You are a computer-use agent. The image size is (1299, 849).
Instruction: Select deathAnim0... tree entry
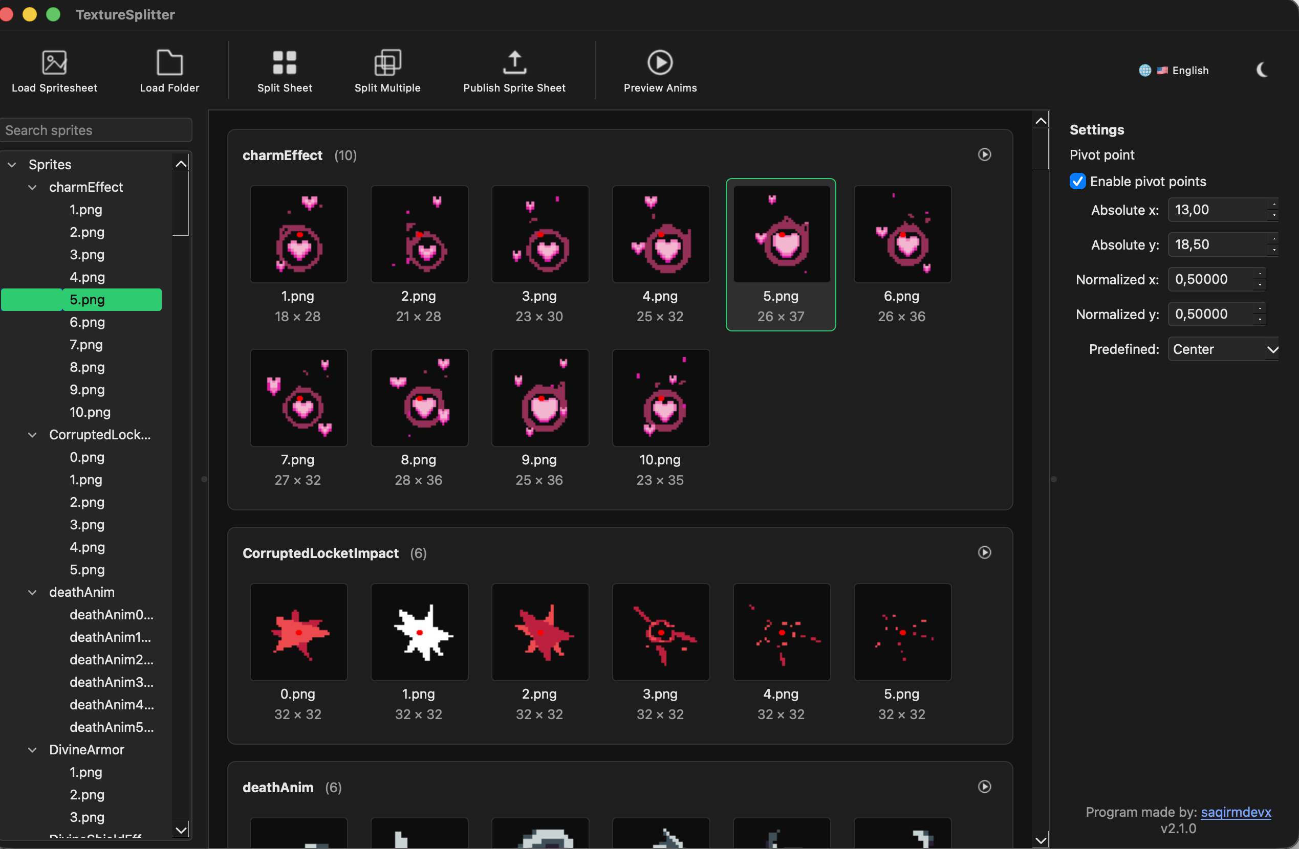pyautogui.click(x=112, y=615)
